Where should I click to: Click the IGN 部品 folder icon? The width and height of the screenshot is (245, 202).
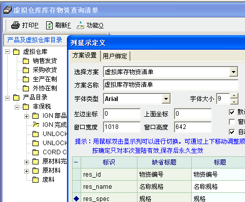pos(36,116)
